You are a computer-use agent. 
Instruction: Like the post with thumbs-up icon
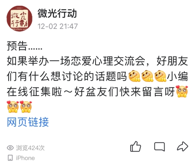136,147
